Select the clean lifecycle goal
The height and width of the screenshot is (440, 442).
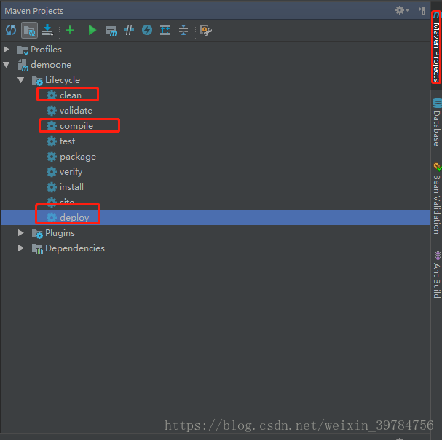click(x=71, y=95)
